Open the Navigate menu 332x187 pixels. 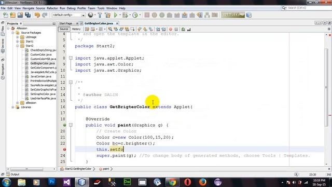pos(28,8)
